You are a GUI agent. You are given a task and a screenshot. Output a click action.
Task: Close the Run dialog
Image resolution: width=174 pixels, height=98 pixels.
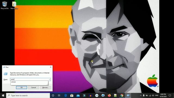(x=51, y=67)
